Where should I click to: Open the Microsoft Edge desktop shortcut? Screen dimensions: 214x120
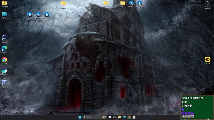(x=4, y=50)
